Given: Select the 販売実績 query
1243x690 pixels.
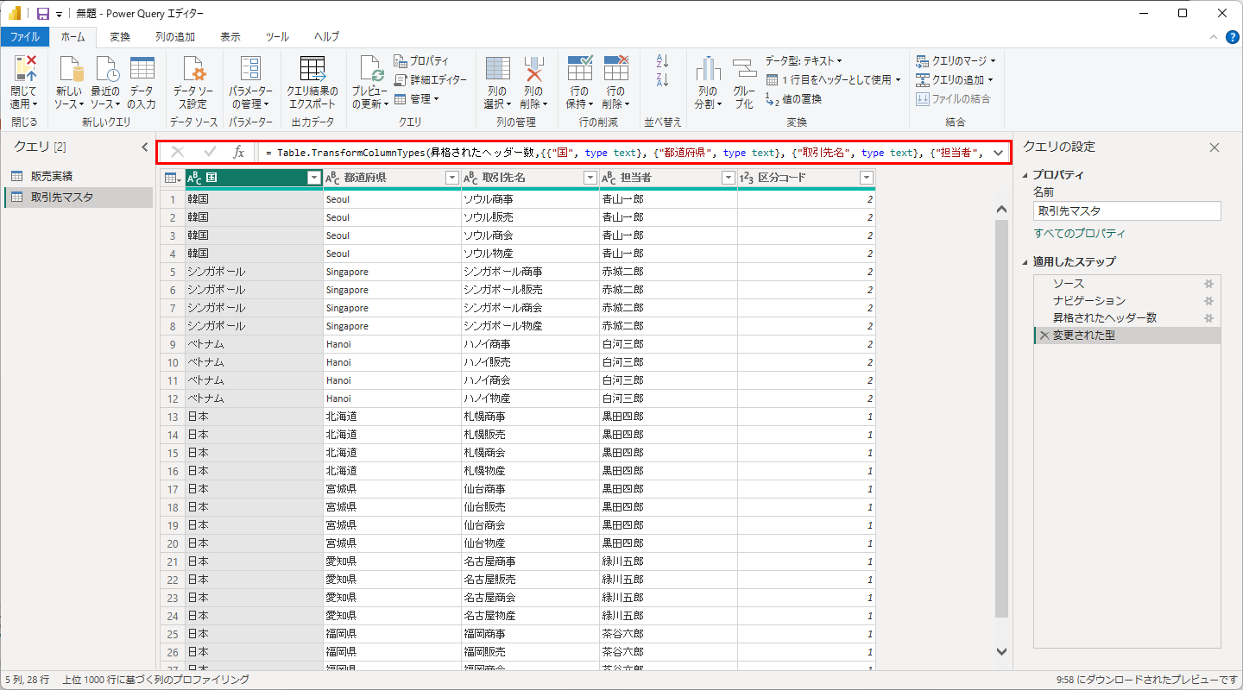Looking at the screenshot, I should click(x=77, y=177).
